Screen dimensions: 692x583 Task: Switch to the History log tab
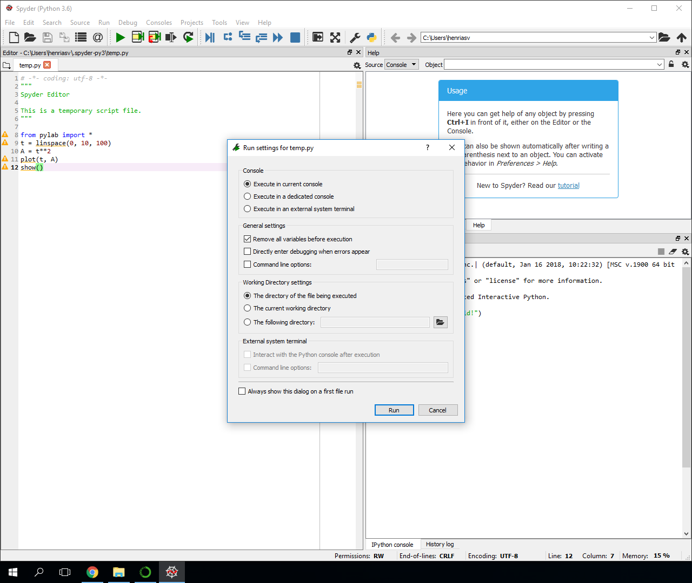pyautogui.click(x=440, y=544)
